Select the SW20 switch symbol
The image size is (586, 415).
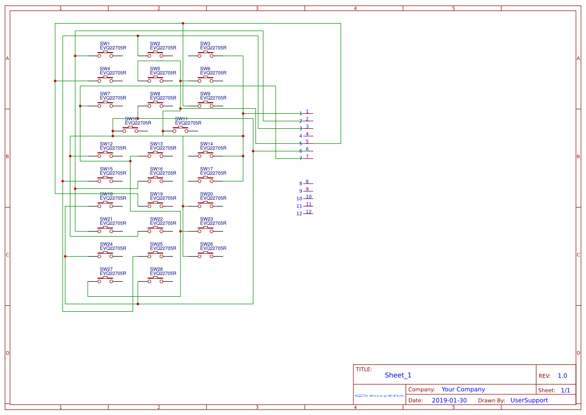[x=206, y=205]
